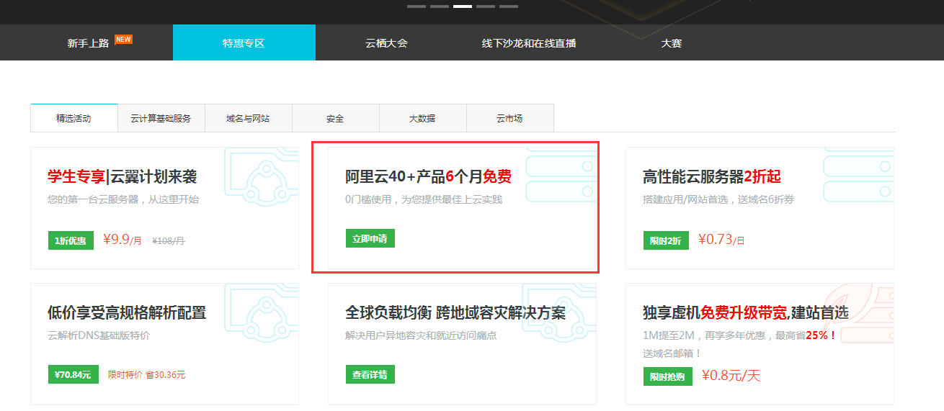The image size is (944, 411).
Task: Open 学生专享|云翼计划来袭 promotion title
Action: pyautogui.click(x=123, y=176)
